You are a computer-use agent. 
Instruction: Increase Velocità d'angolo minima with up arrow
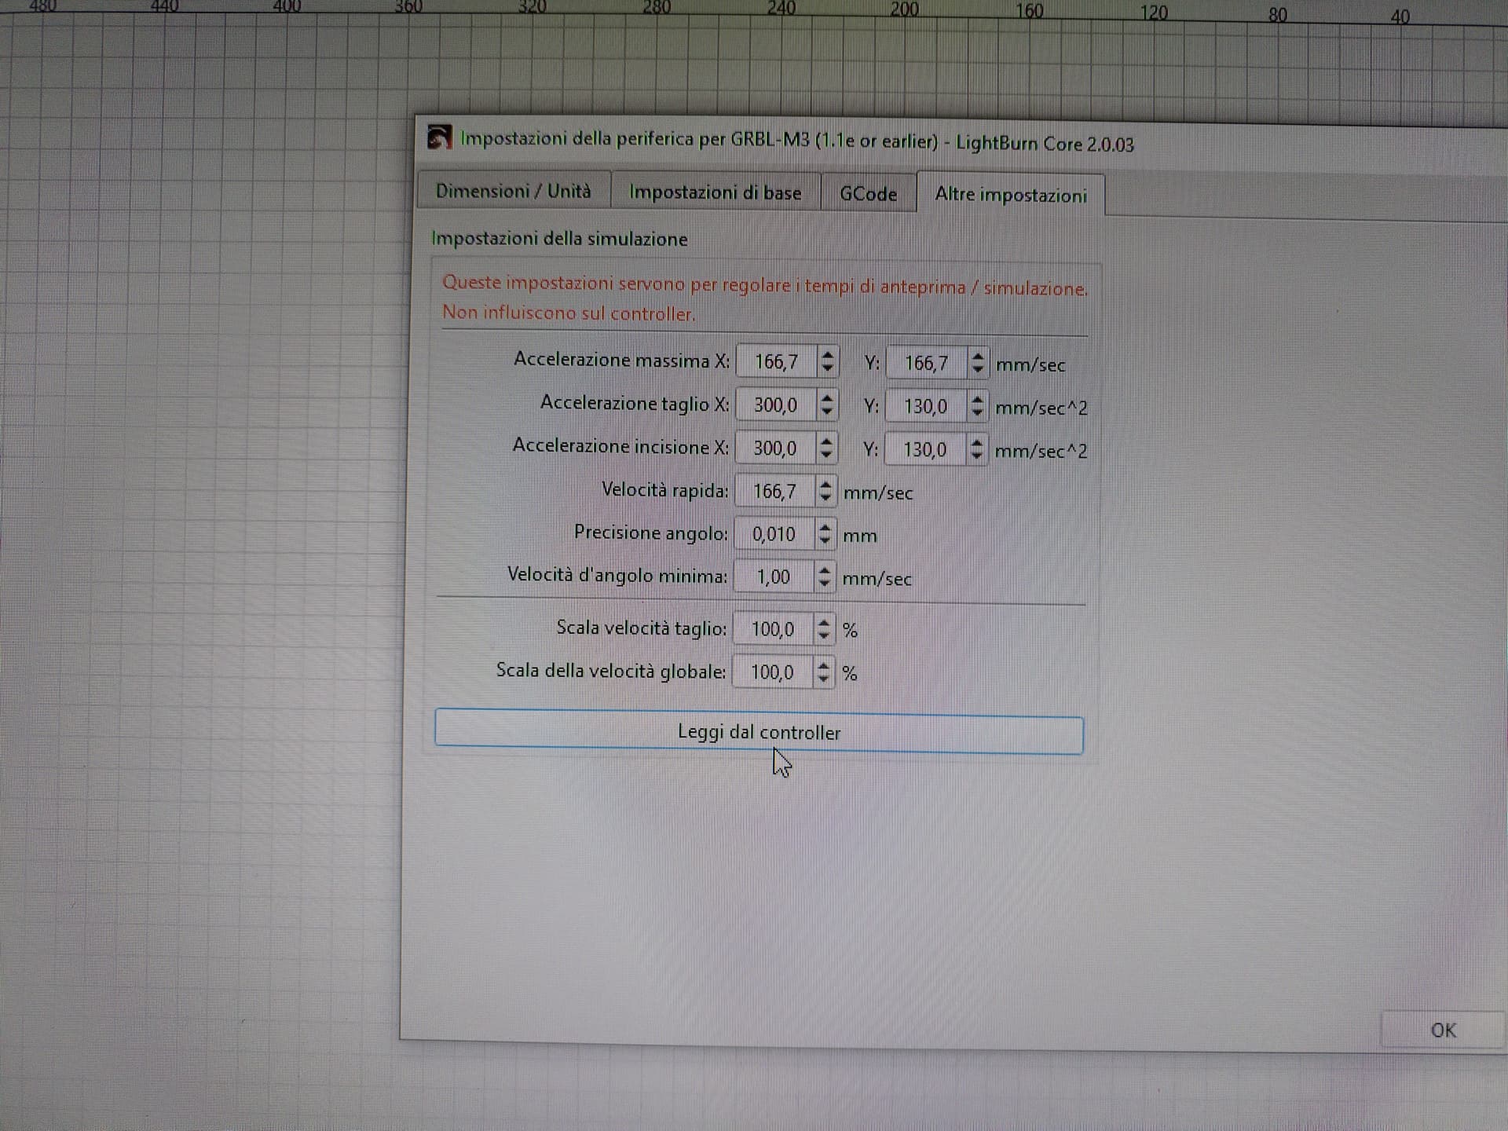coord(823,571)
